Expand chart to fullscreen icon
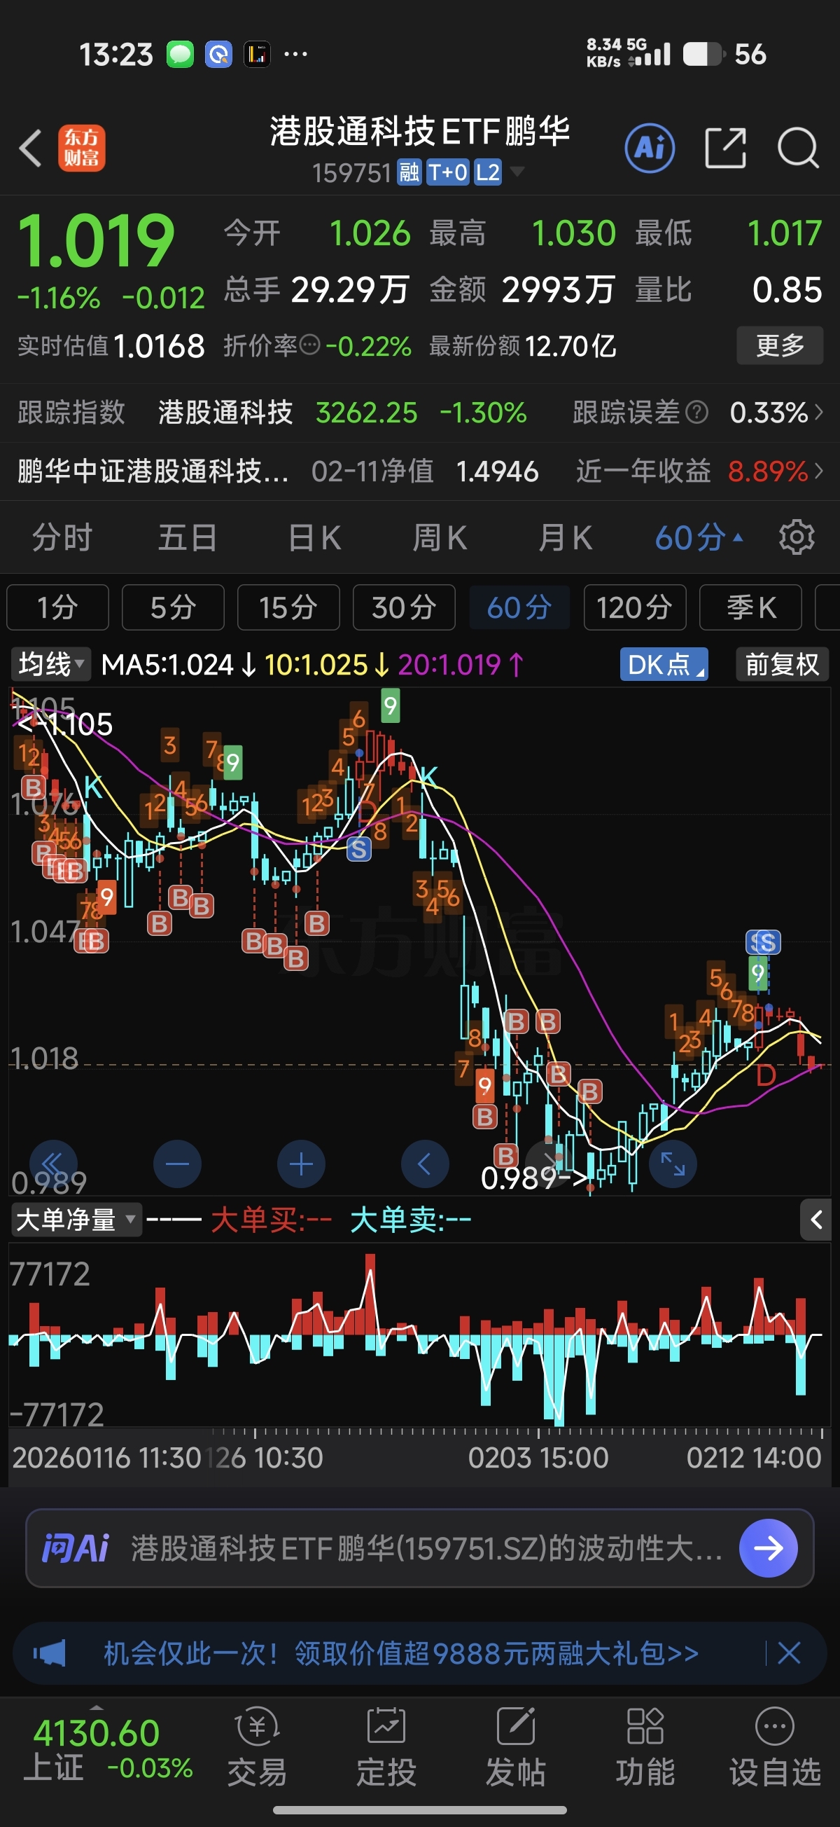840x1827 pixels. point(673,1164)
